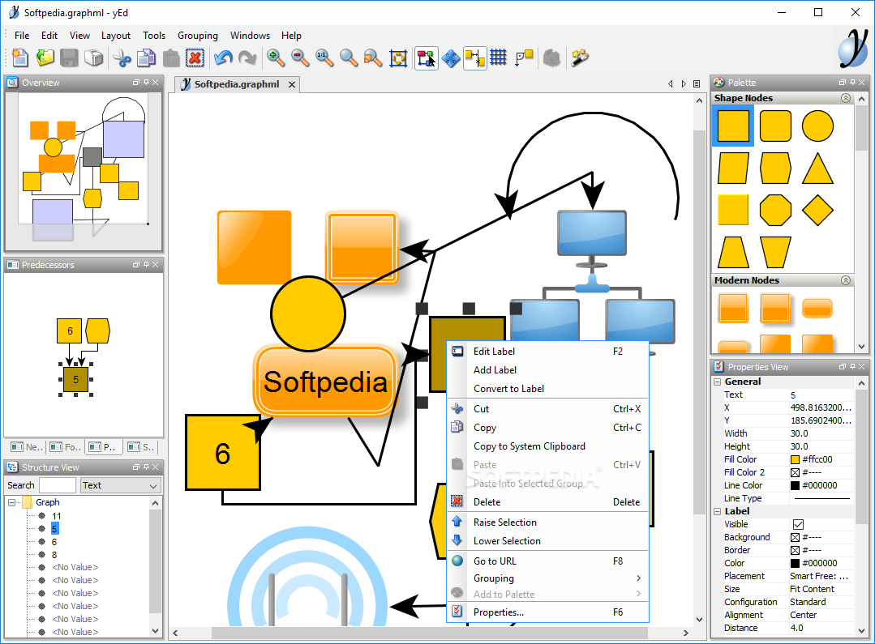The image size is (875, 644).
Task: Click the Placement value Smart Free
Action: click(821, 576)
